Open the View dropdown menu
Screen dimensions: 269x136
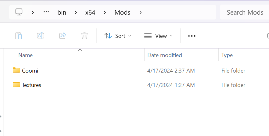coord(158,36)
